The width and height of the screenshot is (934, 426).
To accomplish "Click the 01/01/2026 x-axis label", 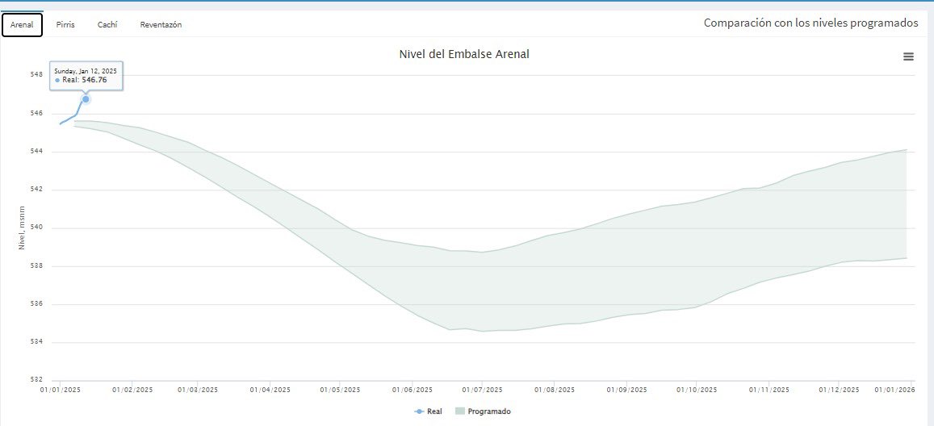I will click(x=894, y=390).
